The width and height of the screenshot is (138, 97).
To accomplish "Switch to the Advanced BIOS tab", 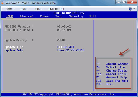I will click(27, 16).
